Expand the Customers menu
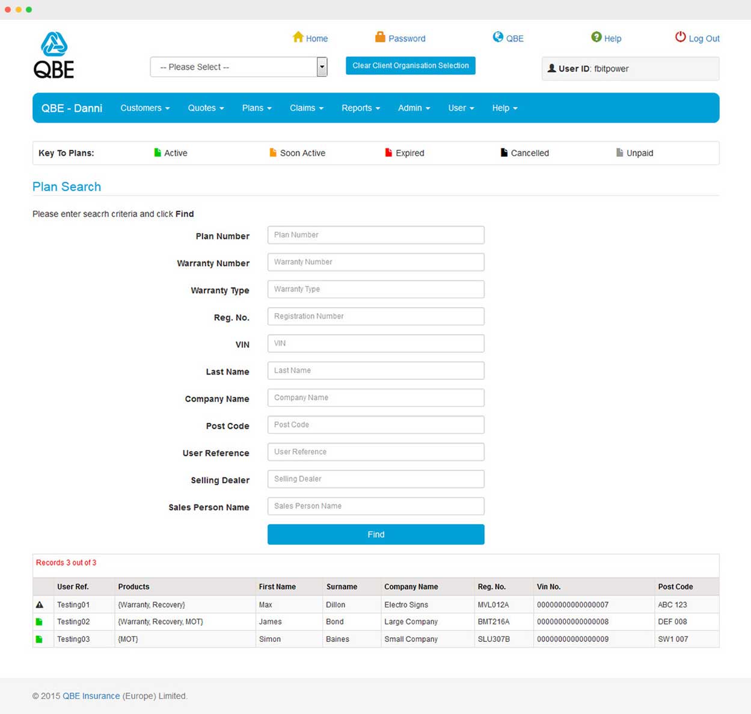 (x=145, y=108)
